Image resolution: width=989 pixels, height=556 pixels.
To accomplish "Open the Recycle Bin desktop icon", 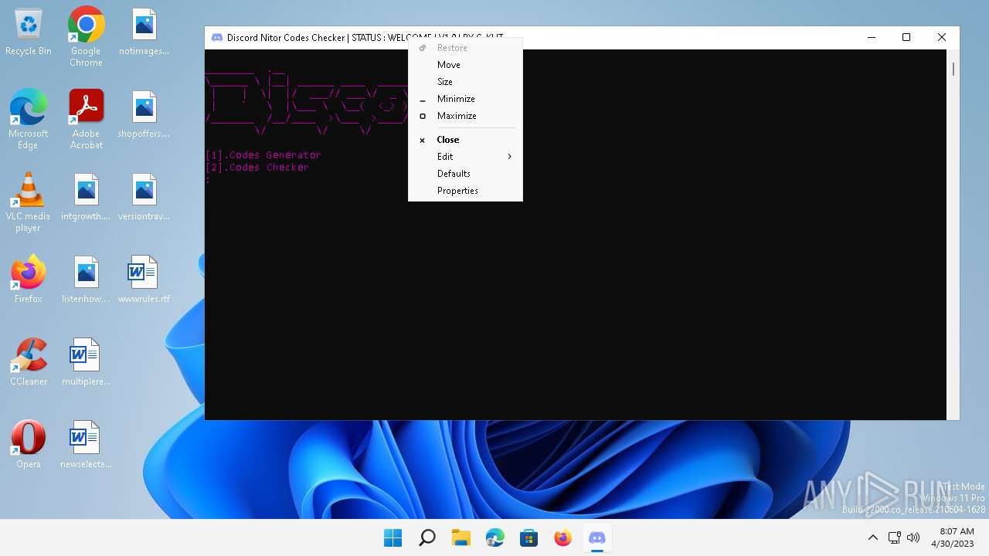I will click(29, 32).
